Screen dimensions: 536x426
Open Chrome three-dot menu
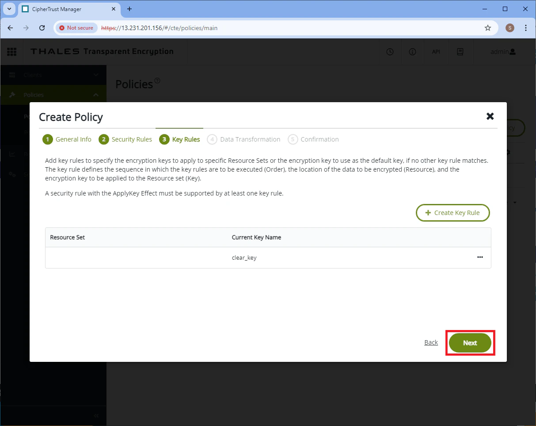pyautogui.click(x=526, y=28)
